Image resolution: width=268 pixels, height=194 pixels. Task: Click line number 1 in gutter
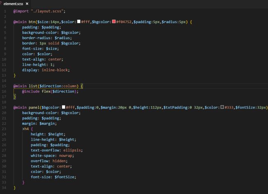pyautogui.click(x=5, y=11)
